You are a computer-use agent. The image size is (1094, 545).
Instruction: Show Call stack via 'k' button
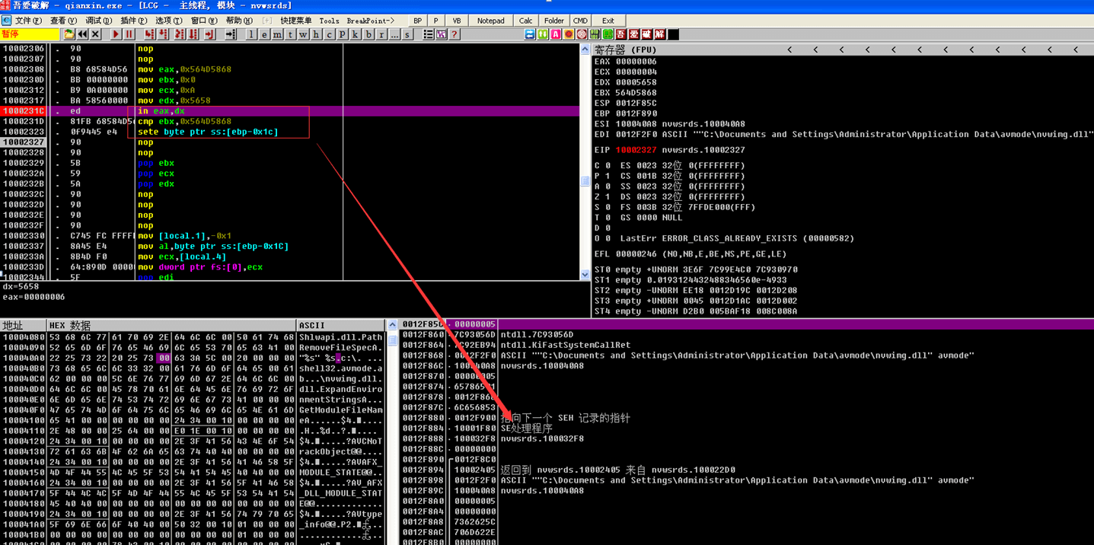pyautogui.click(x=355, y=34)
